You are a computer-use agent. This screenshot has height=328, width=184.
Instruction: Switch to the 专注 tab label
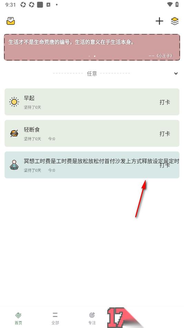(x=92, y=323)
